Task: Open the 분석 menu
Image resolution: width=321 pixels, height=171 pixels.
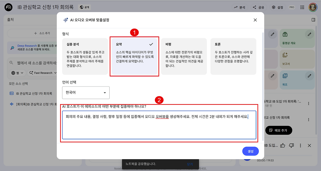Action: pos(239,7)
